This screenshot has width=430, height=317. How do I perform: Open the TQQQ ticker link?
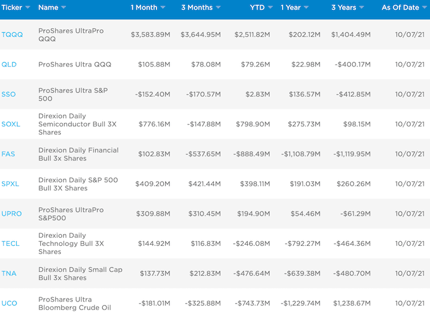pyautogui.click(x=12, y=34)
